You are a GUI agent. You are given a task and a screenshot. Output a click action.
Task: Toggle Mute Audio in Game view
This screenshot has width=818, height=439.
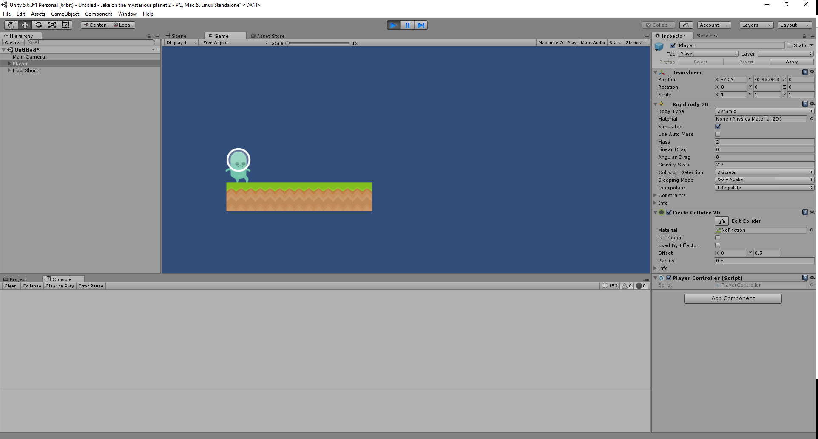593,43
